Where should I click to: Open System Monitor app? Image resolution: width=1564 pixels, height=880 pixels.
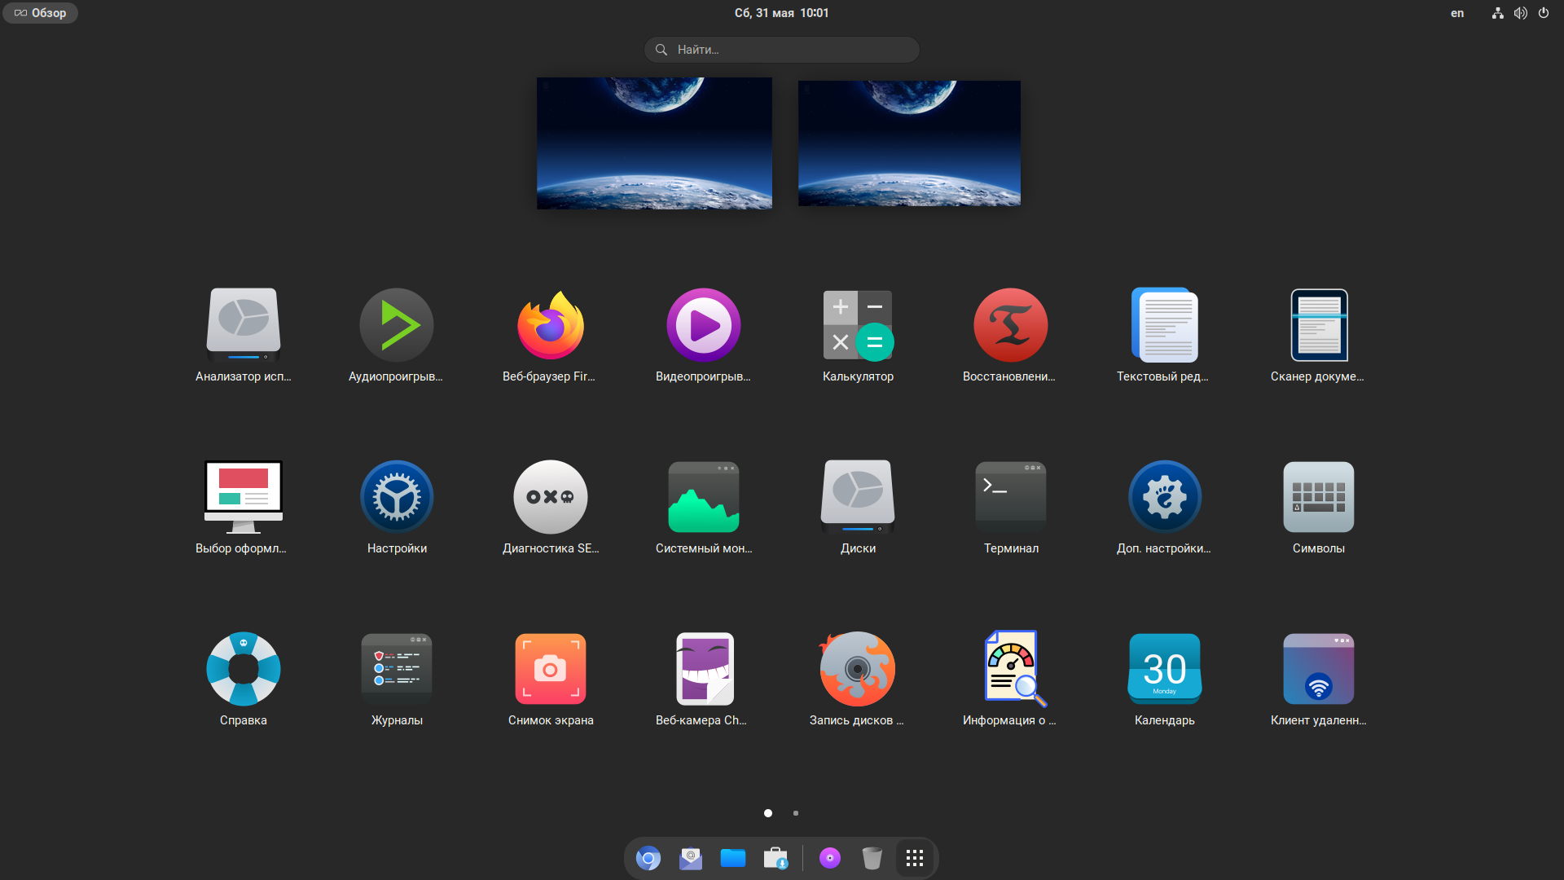coord(704,497)
